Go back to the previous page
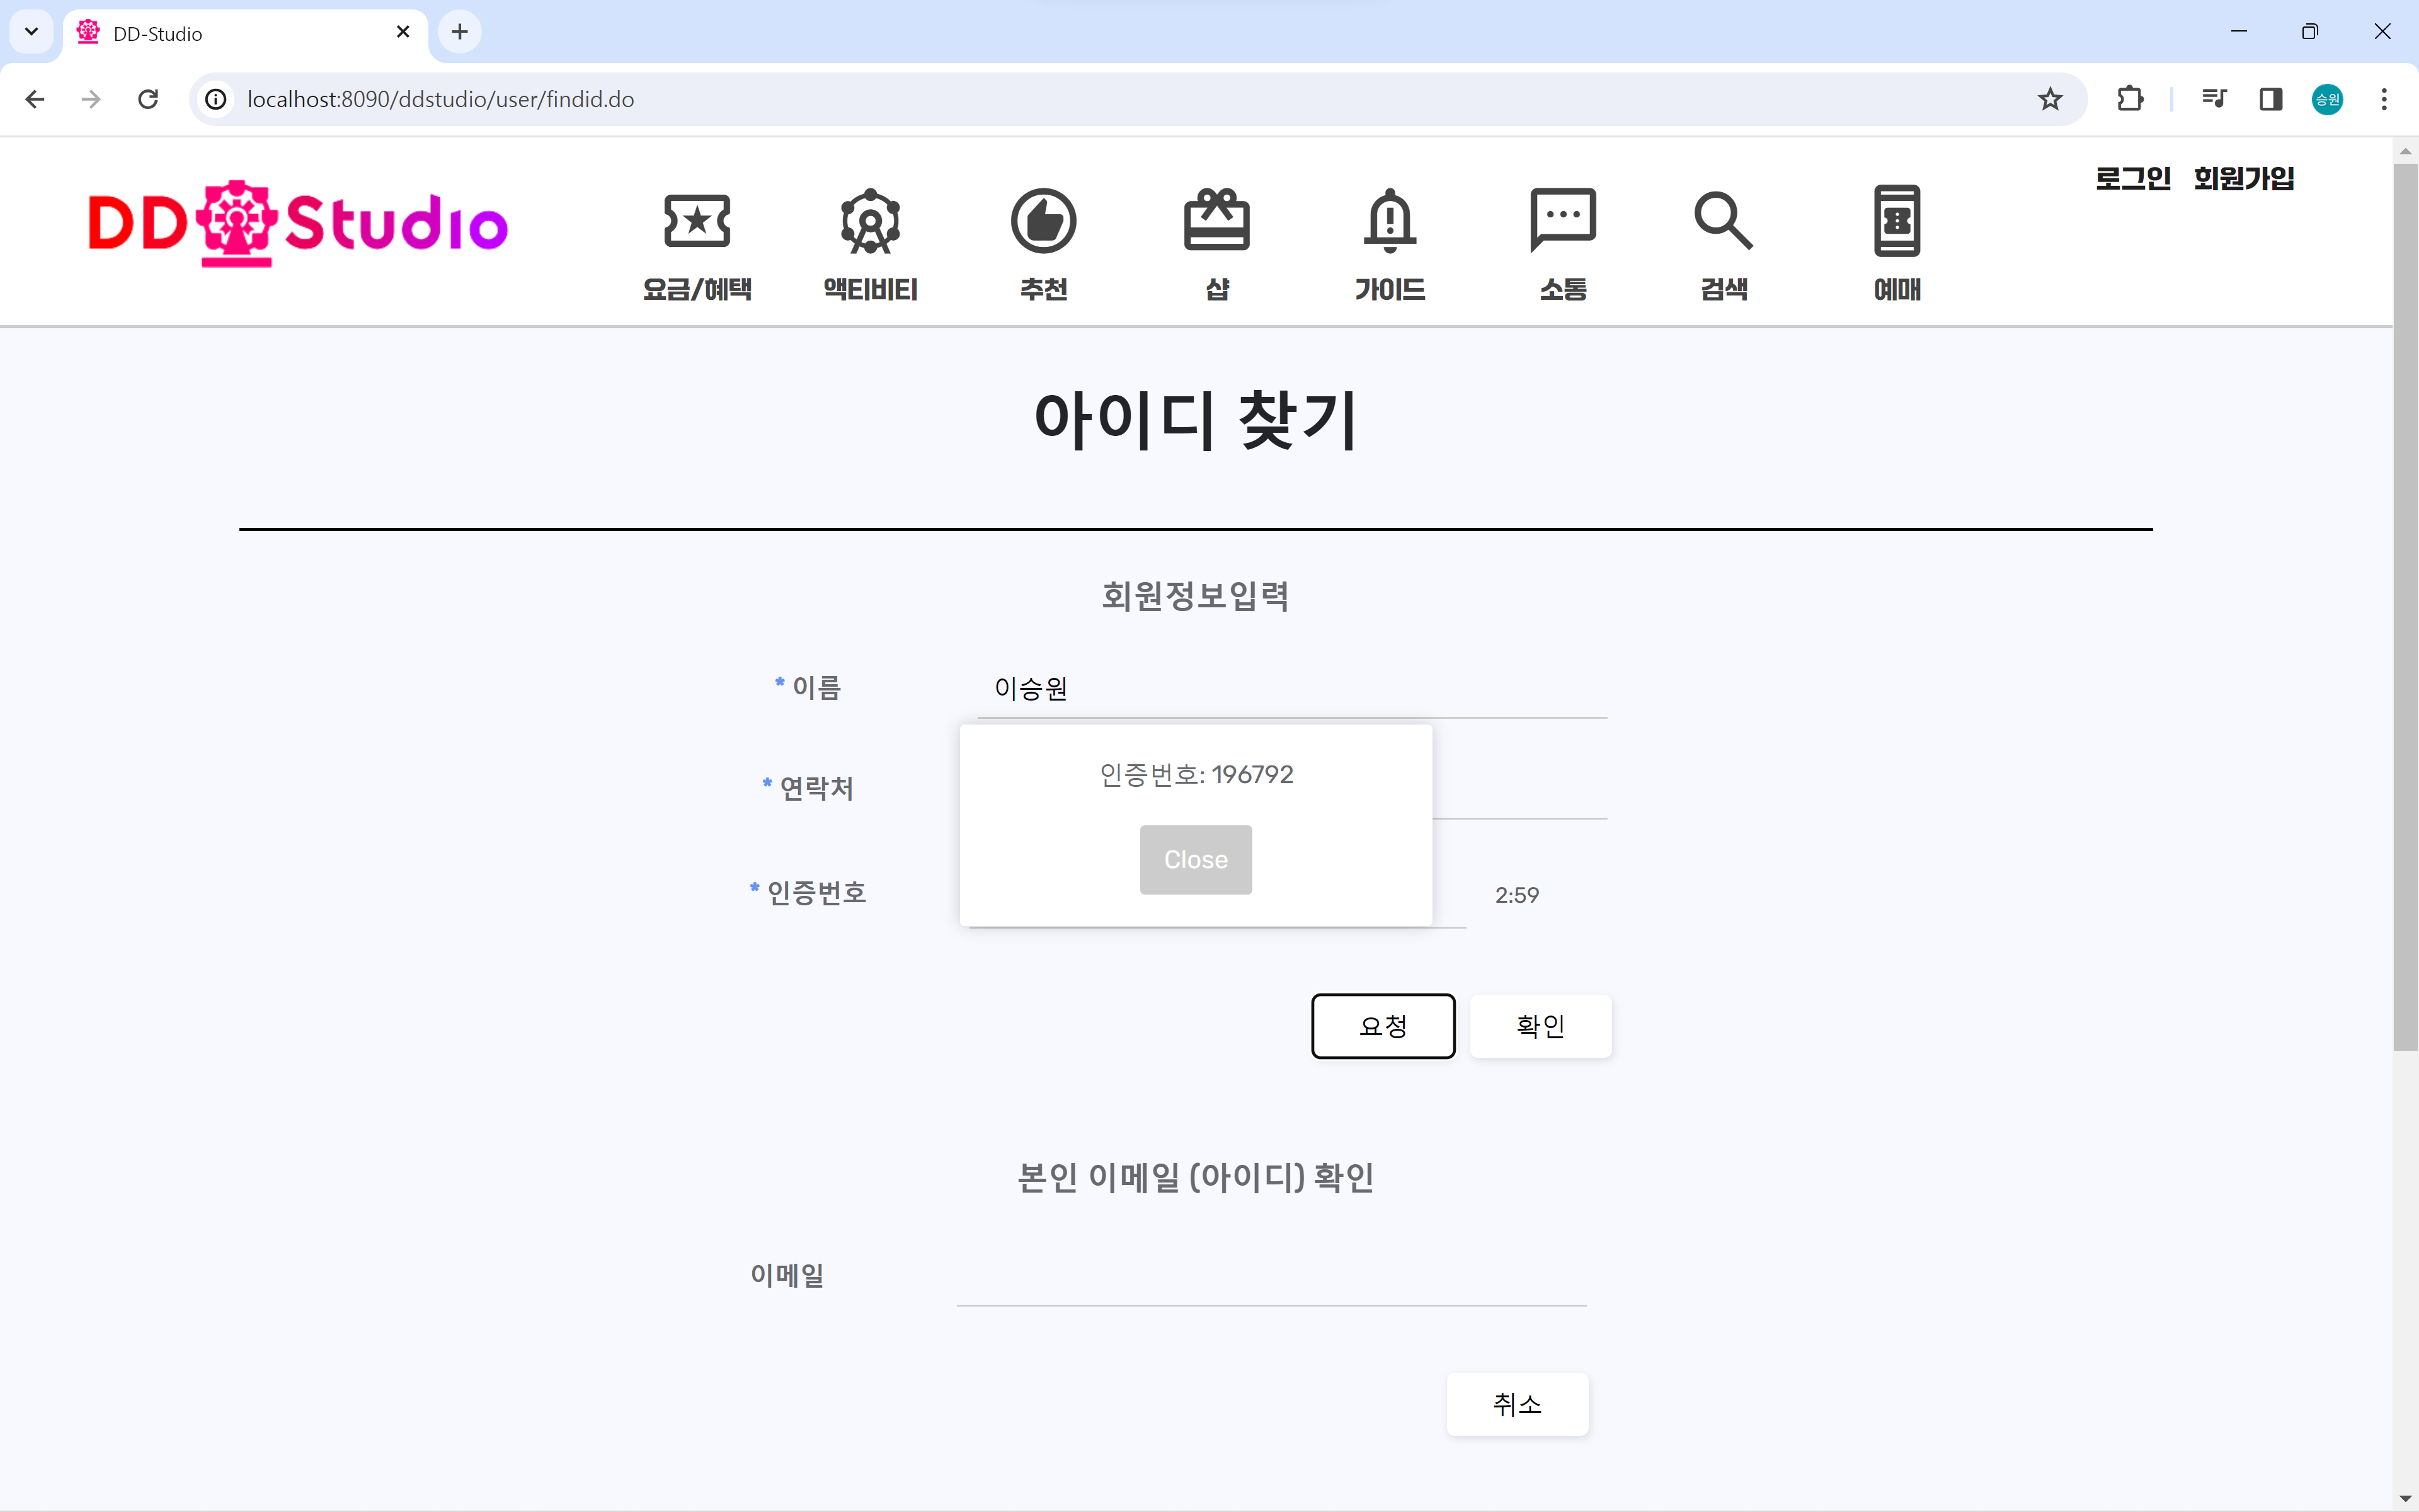This screenshot has height=1512, width=2419. (x=35, y=99)
